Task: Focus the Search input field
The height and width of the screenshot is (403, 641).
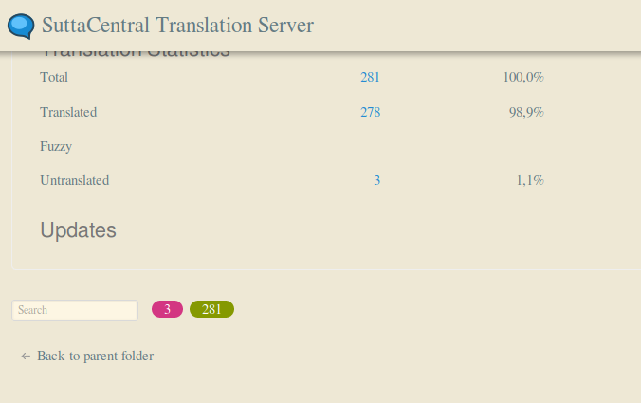Action: pyautogui.click(x=75, y=310)
